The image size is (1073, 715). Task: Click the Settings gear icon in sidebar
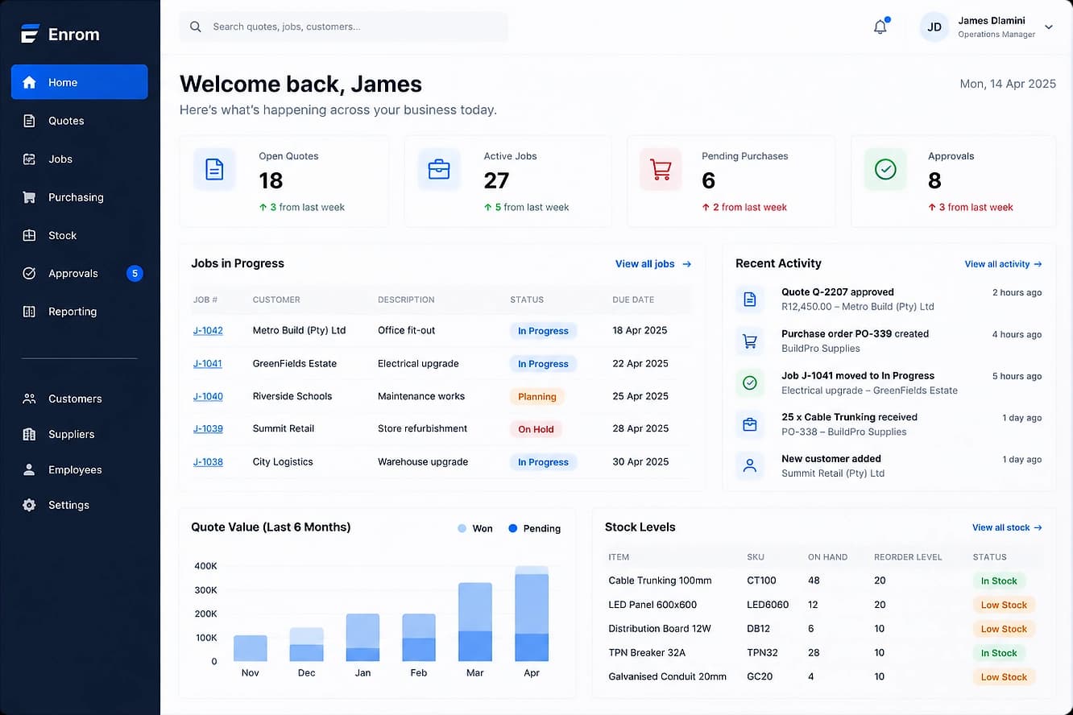coord(29,505)
